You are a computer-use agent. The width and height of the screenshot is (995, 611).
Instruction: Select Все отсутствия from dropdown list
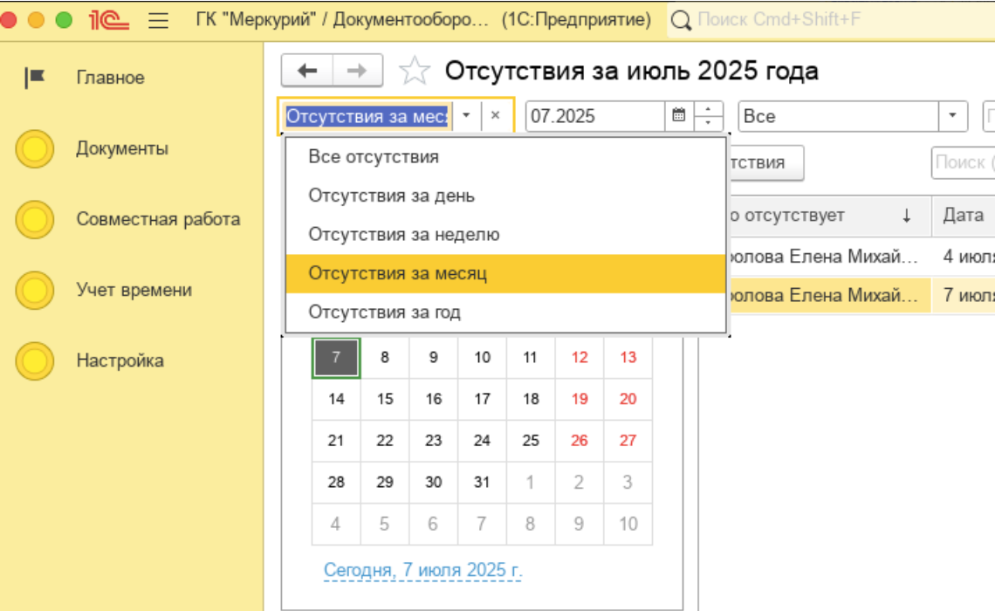(x=374, y=157)
